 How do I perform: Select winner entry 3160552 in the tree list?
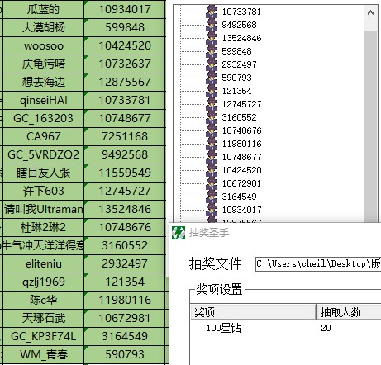(x=239, y=117)
